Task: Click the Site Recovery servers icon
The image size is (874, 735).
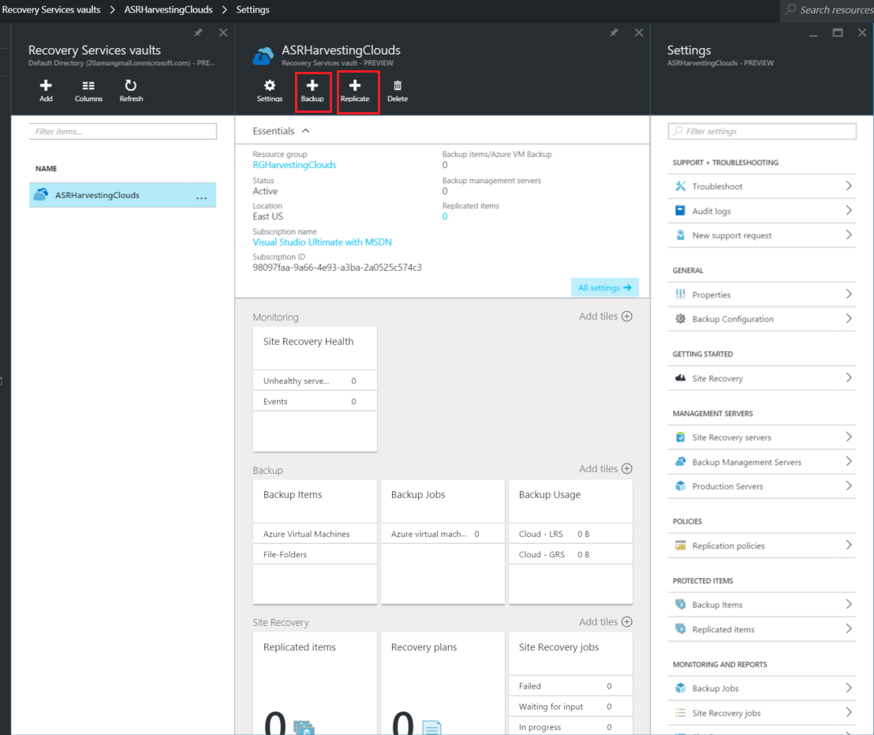Action: (x=681, y=437)
